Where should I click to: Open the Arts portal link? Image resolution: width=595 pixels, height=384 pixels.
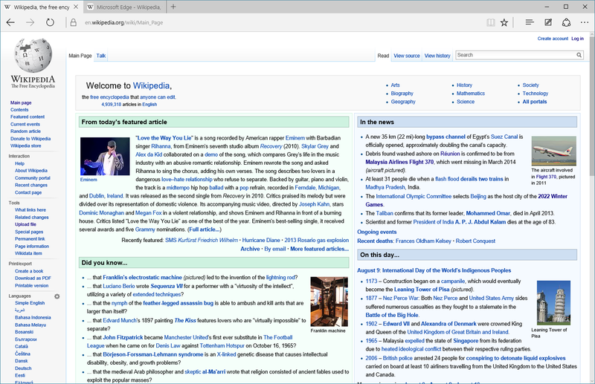[395, 85]
